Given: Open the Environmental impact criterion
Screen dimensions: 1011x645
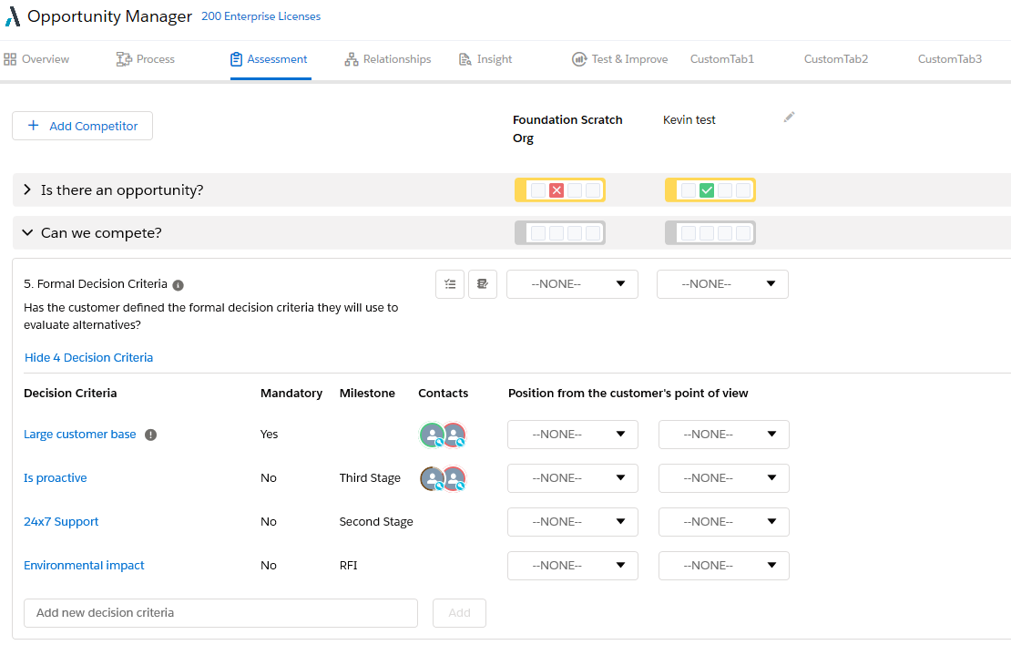Looking at the screenshot, I should [84, 566].
